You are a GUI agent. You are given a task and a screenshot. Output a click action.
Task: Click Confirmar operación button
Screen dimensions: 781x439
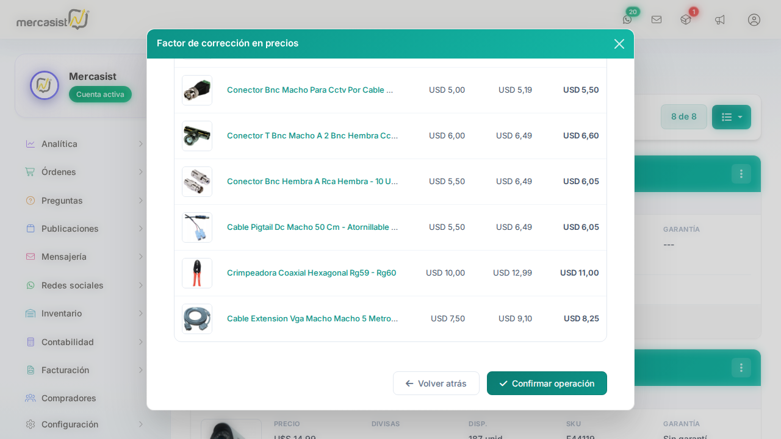click(547, 384)
